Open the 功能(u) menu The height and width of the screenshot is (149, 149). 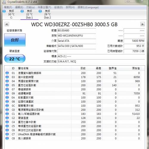(x=30, y=7)
